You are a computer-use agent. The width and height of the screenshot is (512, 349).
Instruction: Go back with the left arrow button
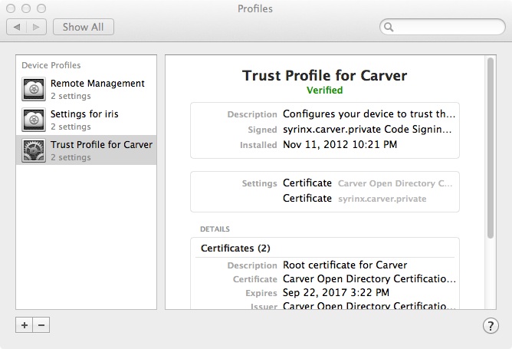click(17, 27)
